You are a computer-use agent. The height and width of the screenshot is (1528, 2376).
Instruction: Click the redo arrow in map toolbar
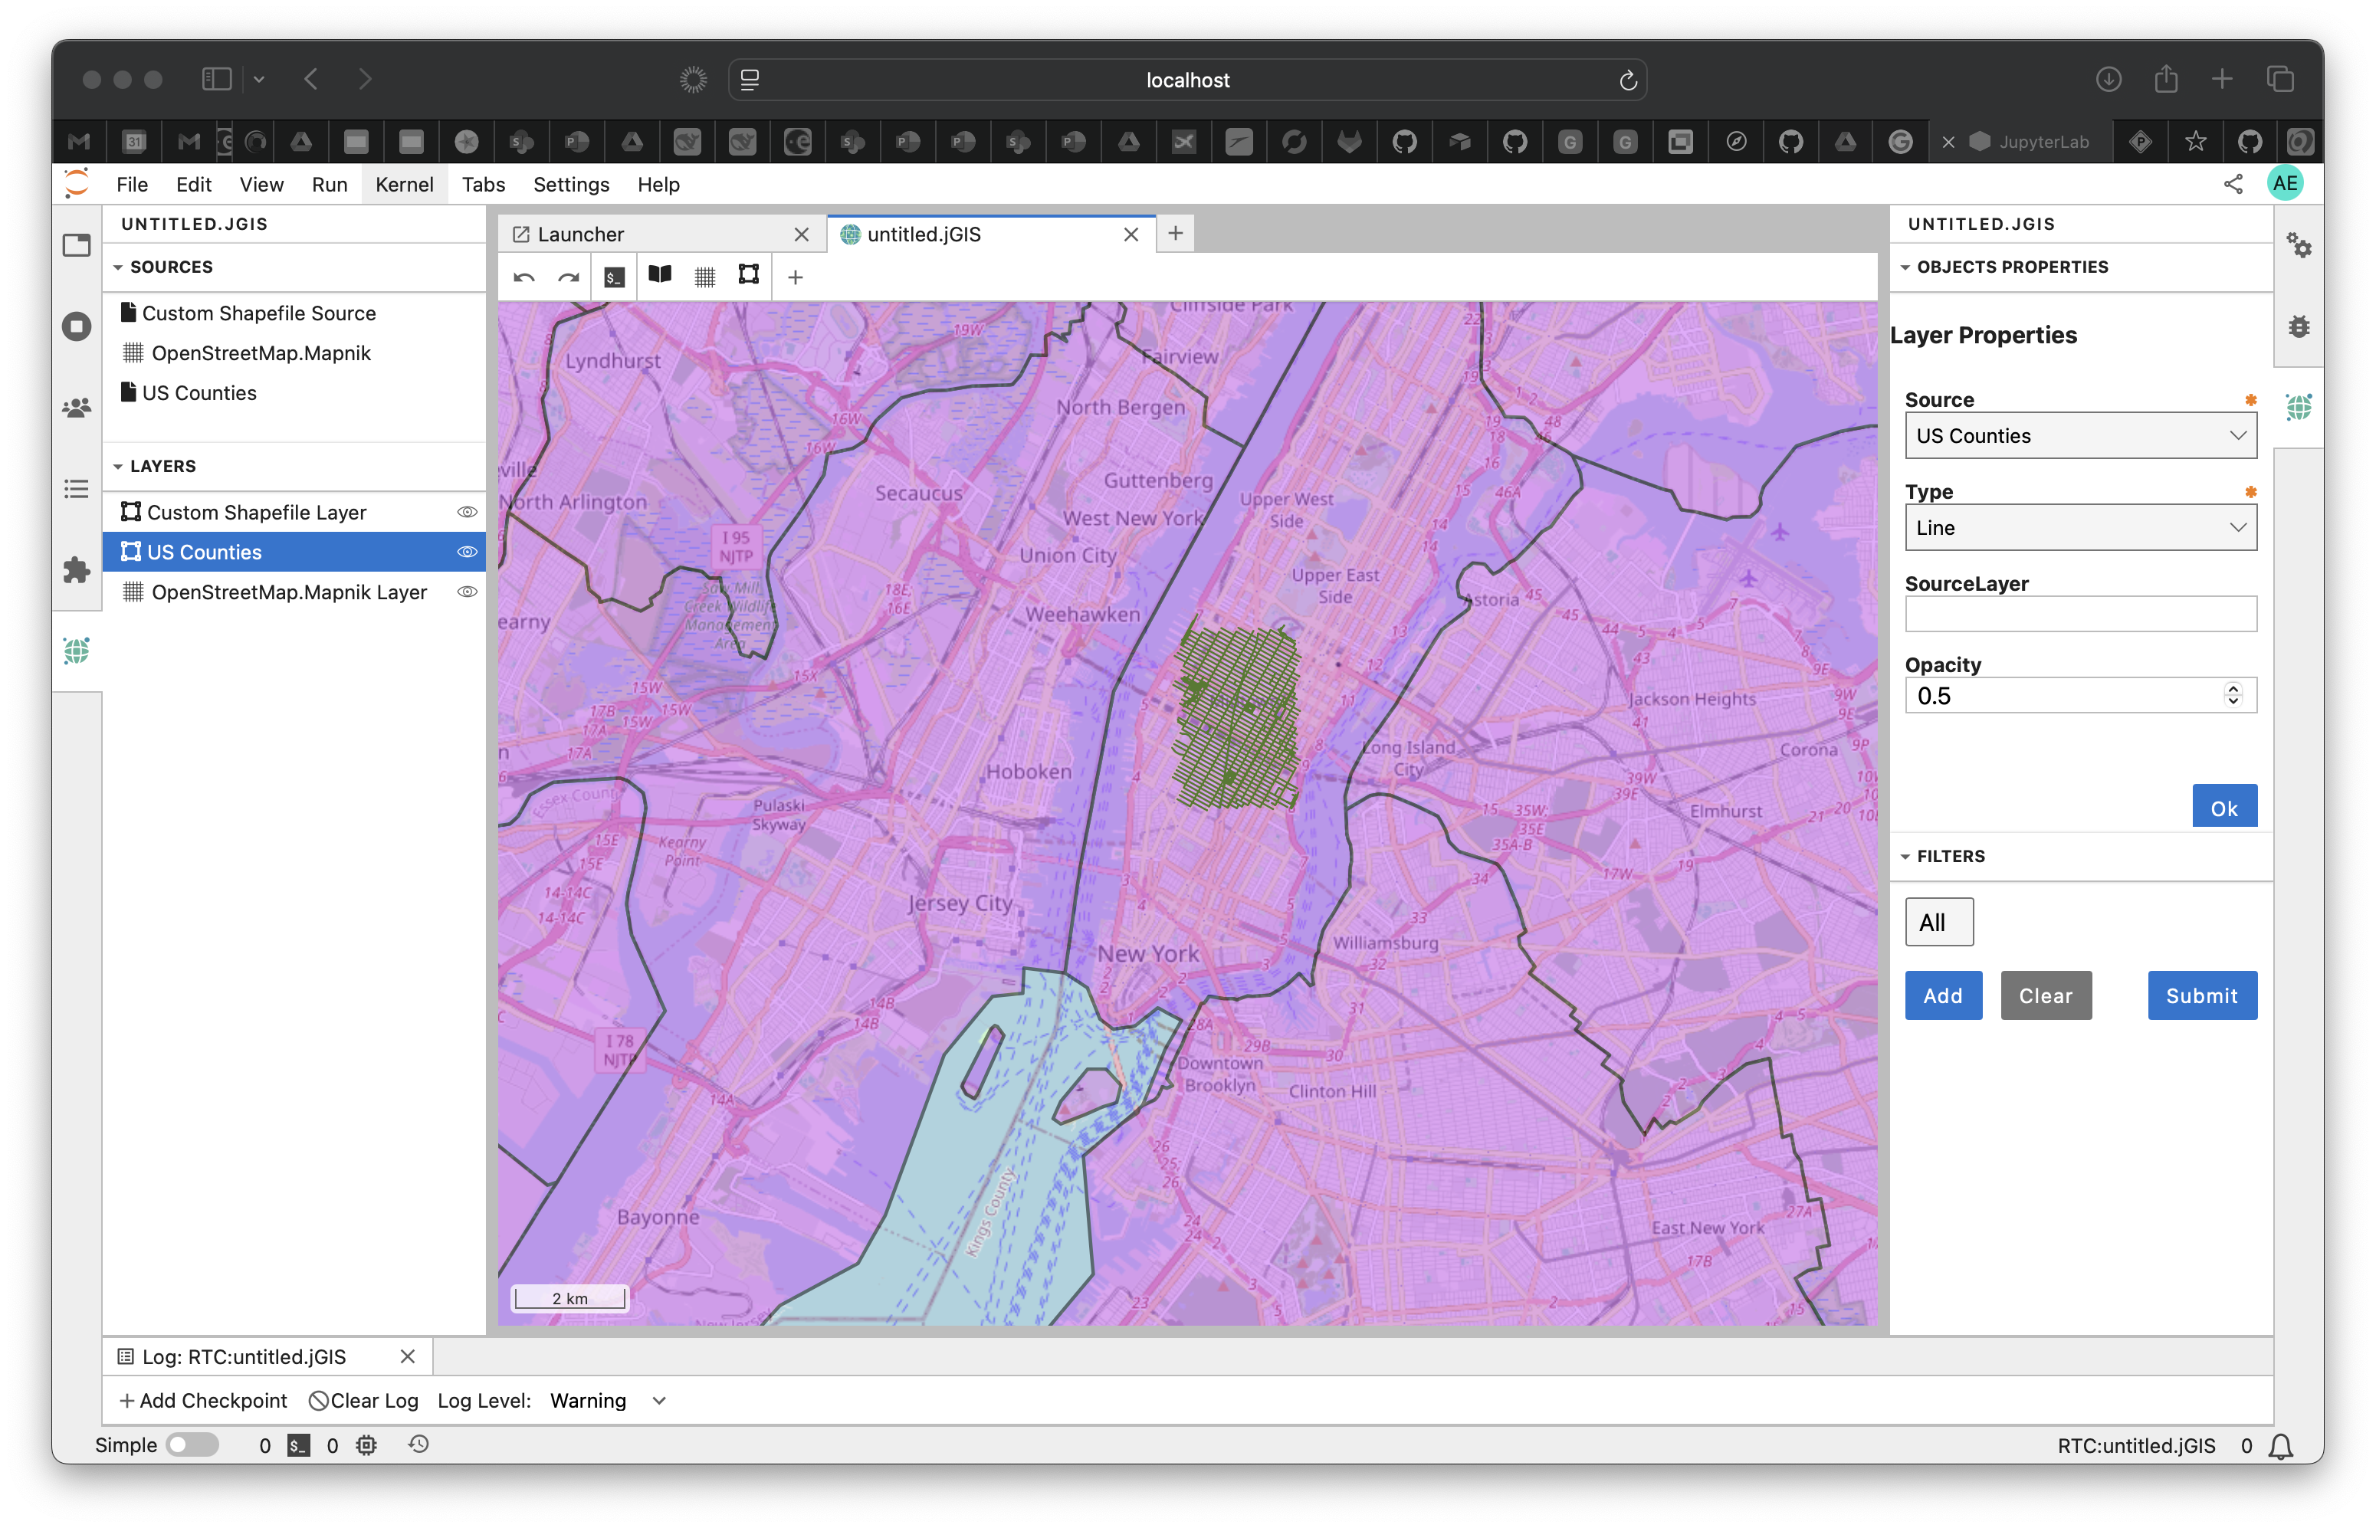568,278
